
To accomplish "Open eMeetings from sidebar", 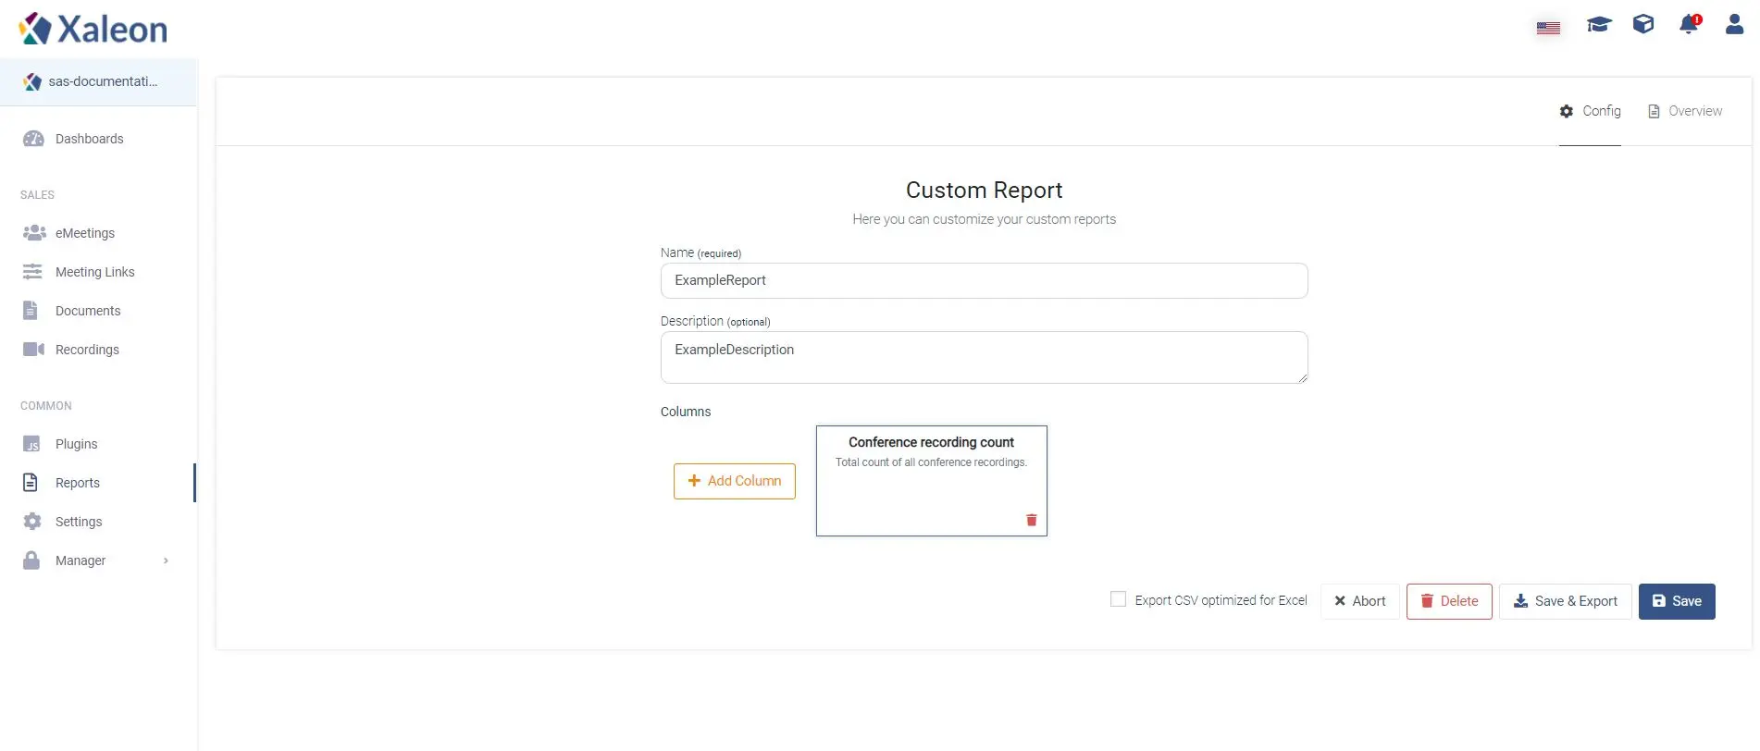I will (x=98, y=233).
